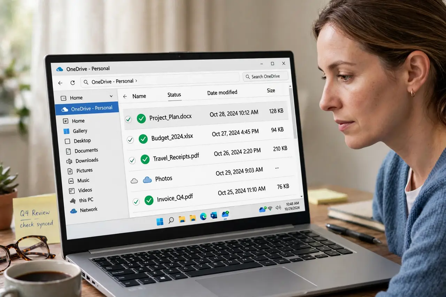The height and width of the screenshot is (297, 446).
Task: Sort files by the Status column
Action: tap(174, 95)
